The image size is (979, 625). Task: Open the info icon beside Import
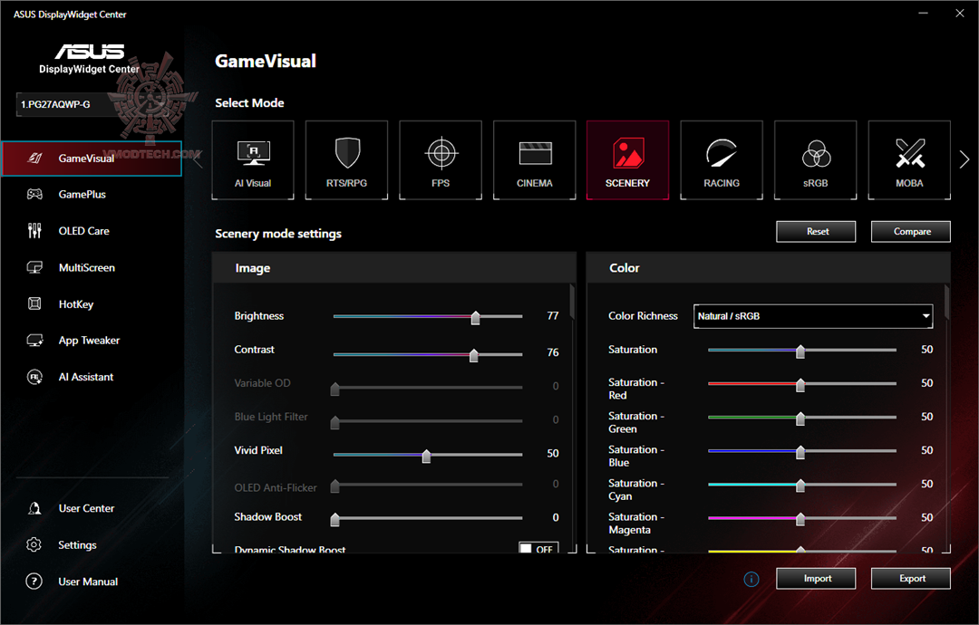coord(751,580)
